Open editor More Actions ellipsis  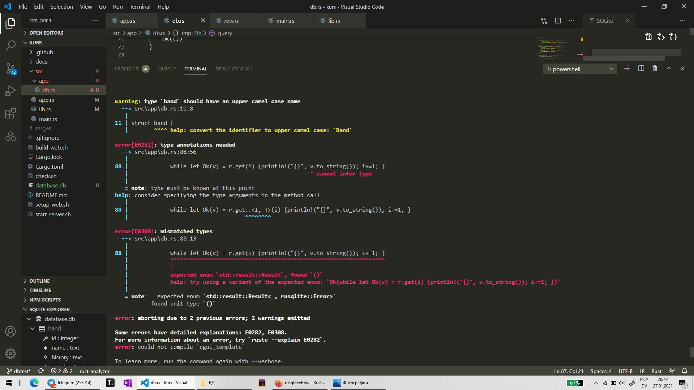571,21
